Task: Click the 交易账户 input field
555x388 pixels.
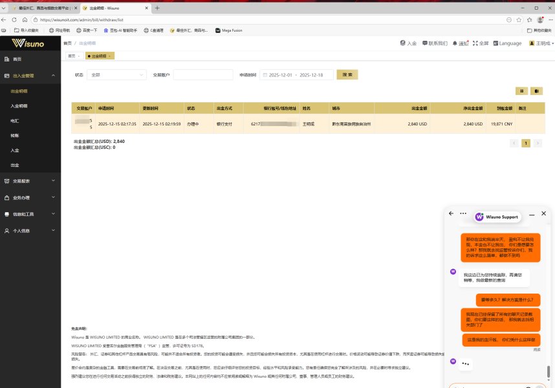Action: coord(202,75)
